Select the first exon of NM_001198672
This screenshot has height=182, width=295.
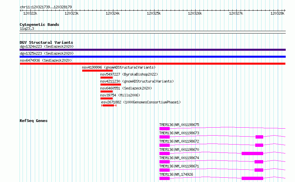click(x=164, y=145)
